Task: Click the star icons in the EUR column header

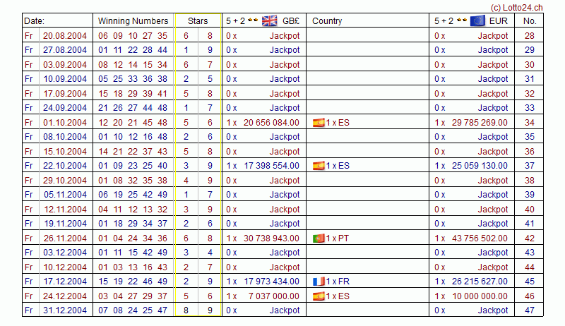Action: tap(460, 20)
